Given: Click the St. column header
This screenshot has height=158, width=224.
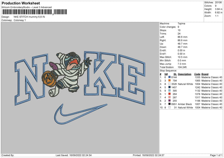Looking at the screenshot, I should point(175,74).
